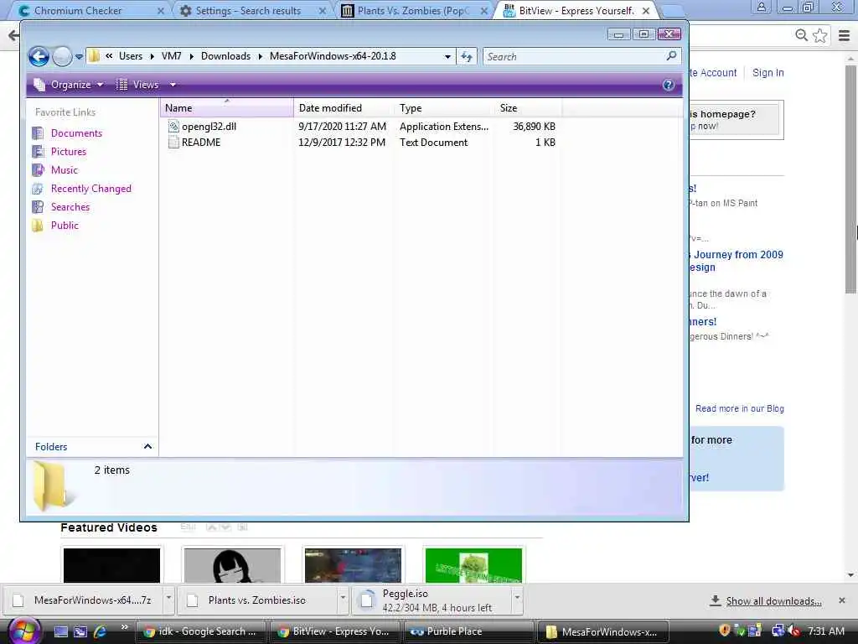Open the Chrome hamburger menu
This screenshot has width=858, height=644.
click(845, 35)
